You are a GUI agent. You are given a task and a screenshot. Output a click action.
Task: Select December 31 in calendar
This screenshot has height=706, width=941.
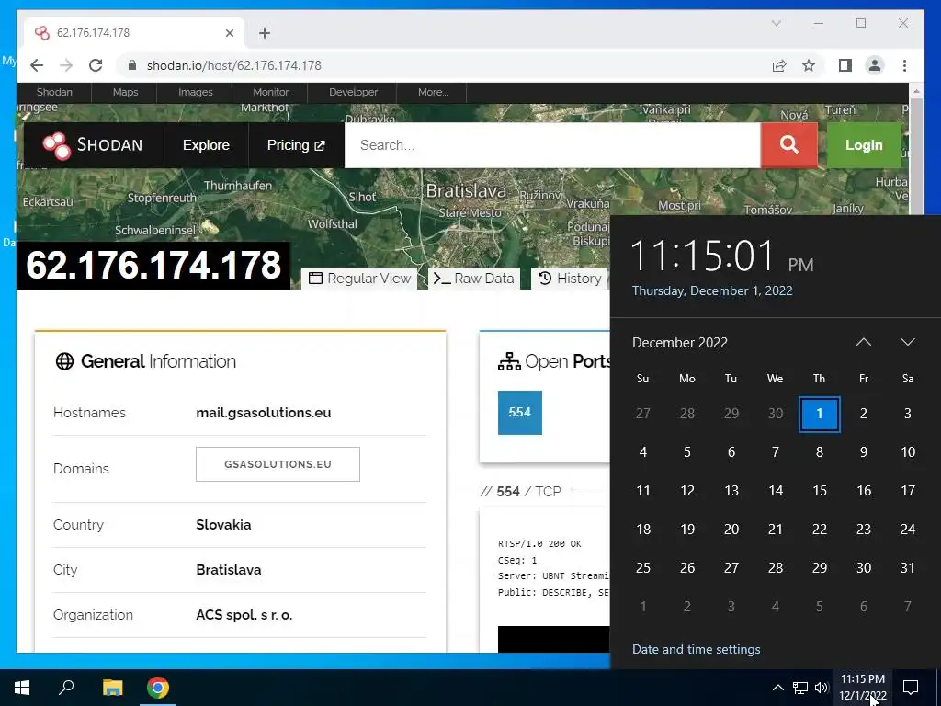(907, 568)
